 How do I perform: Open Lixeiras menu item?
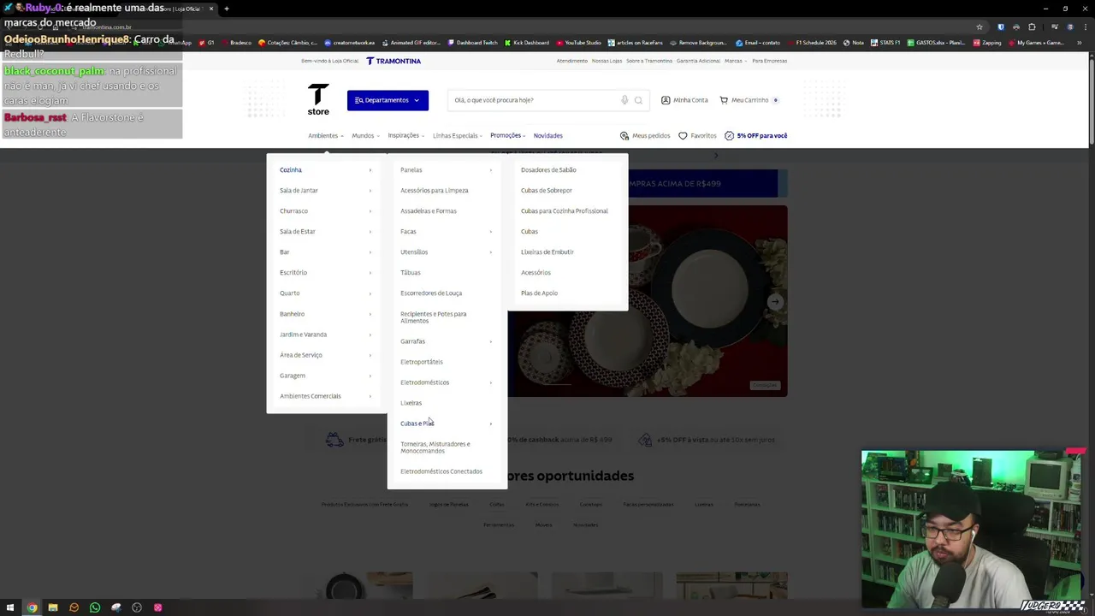pos(411,402)
